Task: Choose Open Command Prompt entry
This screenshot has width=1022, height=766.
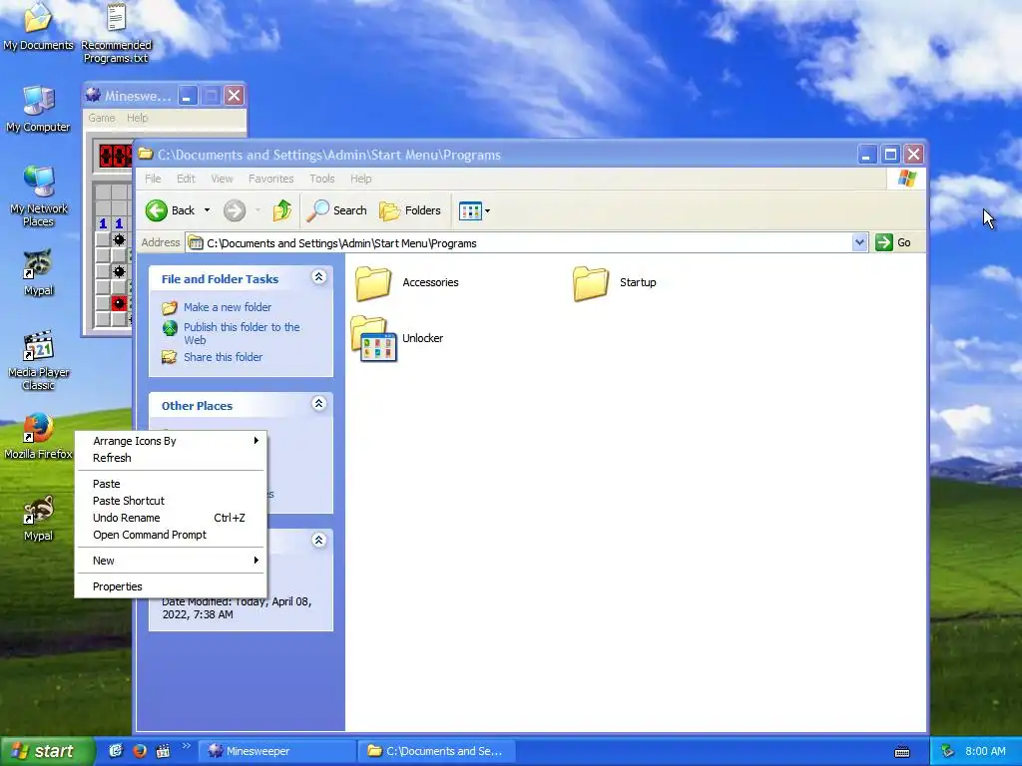Action: pos(171,535)
